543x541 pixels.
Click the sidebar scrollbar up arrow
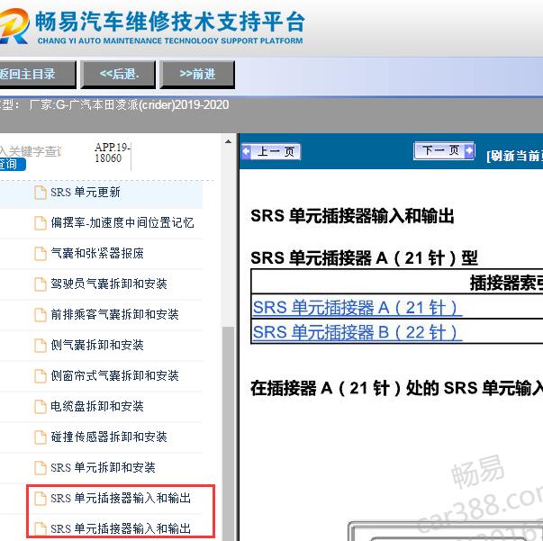tap(228, 141)
